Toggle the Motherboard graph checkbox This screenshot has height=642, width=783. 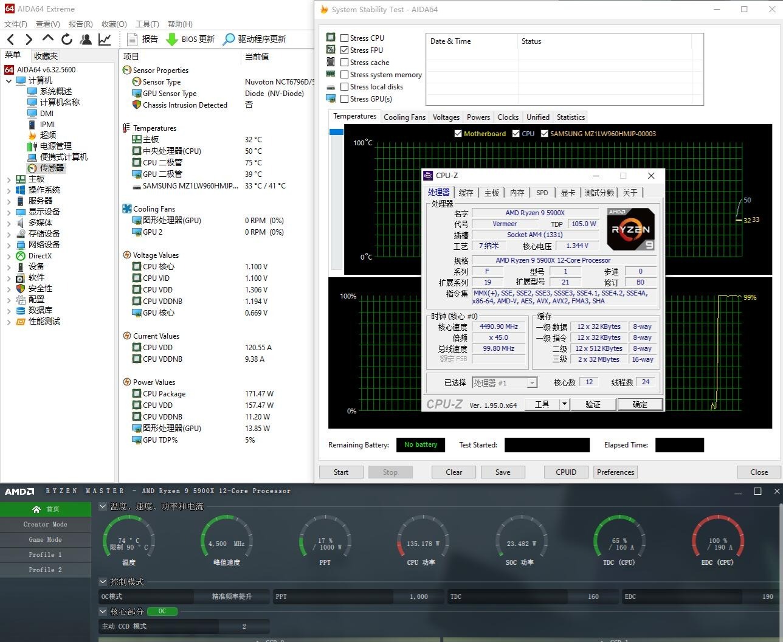point(458,134)
